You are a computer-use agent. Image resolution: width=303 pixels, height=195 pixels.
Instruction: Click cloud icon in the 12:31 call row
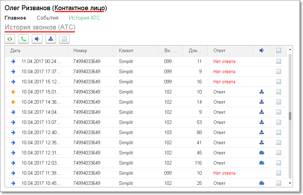pyautogui.click(x=261, y=153)
